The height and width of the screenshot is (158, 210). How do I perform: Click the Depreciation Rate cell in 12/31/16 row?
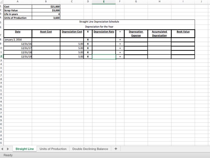104,44
